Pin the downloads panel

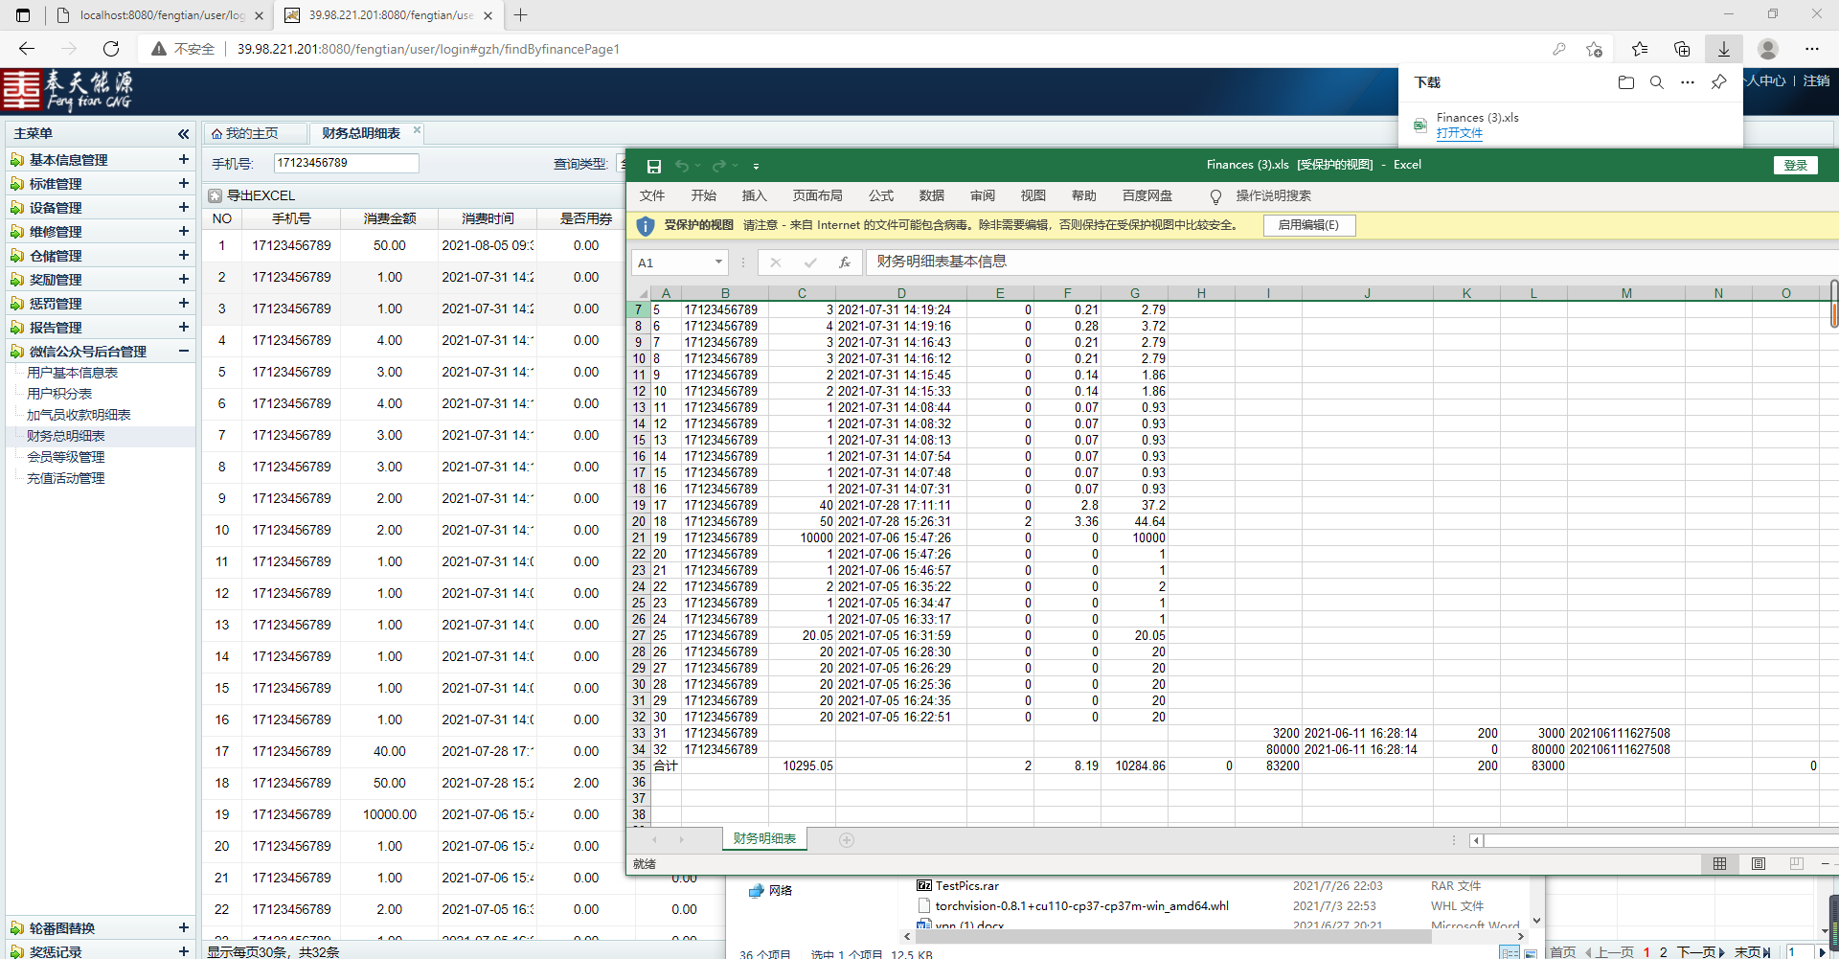[x=1718, y=82]
